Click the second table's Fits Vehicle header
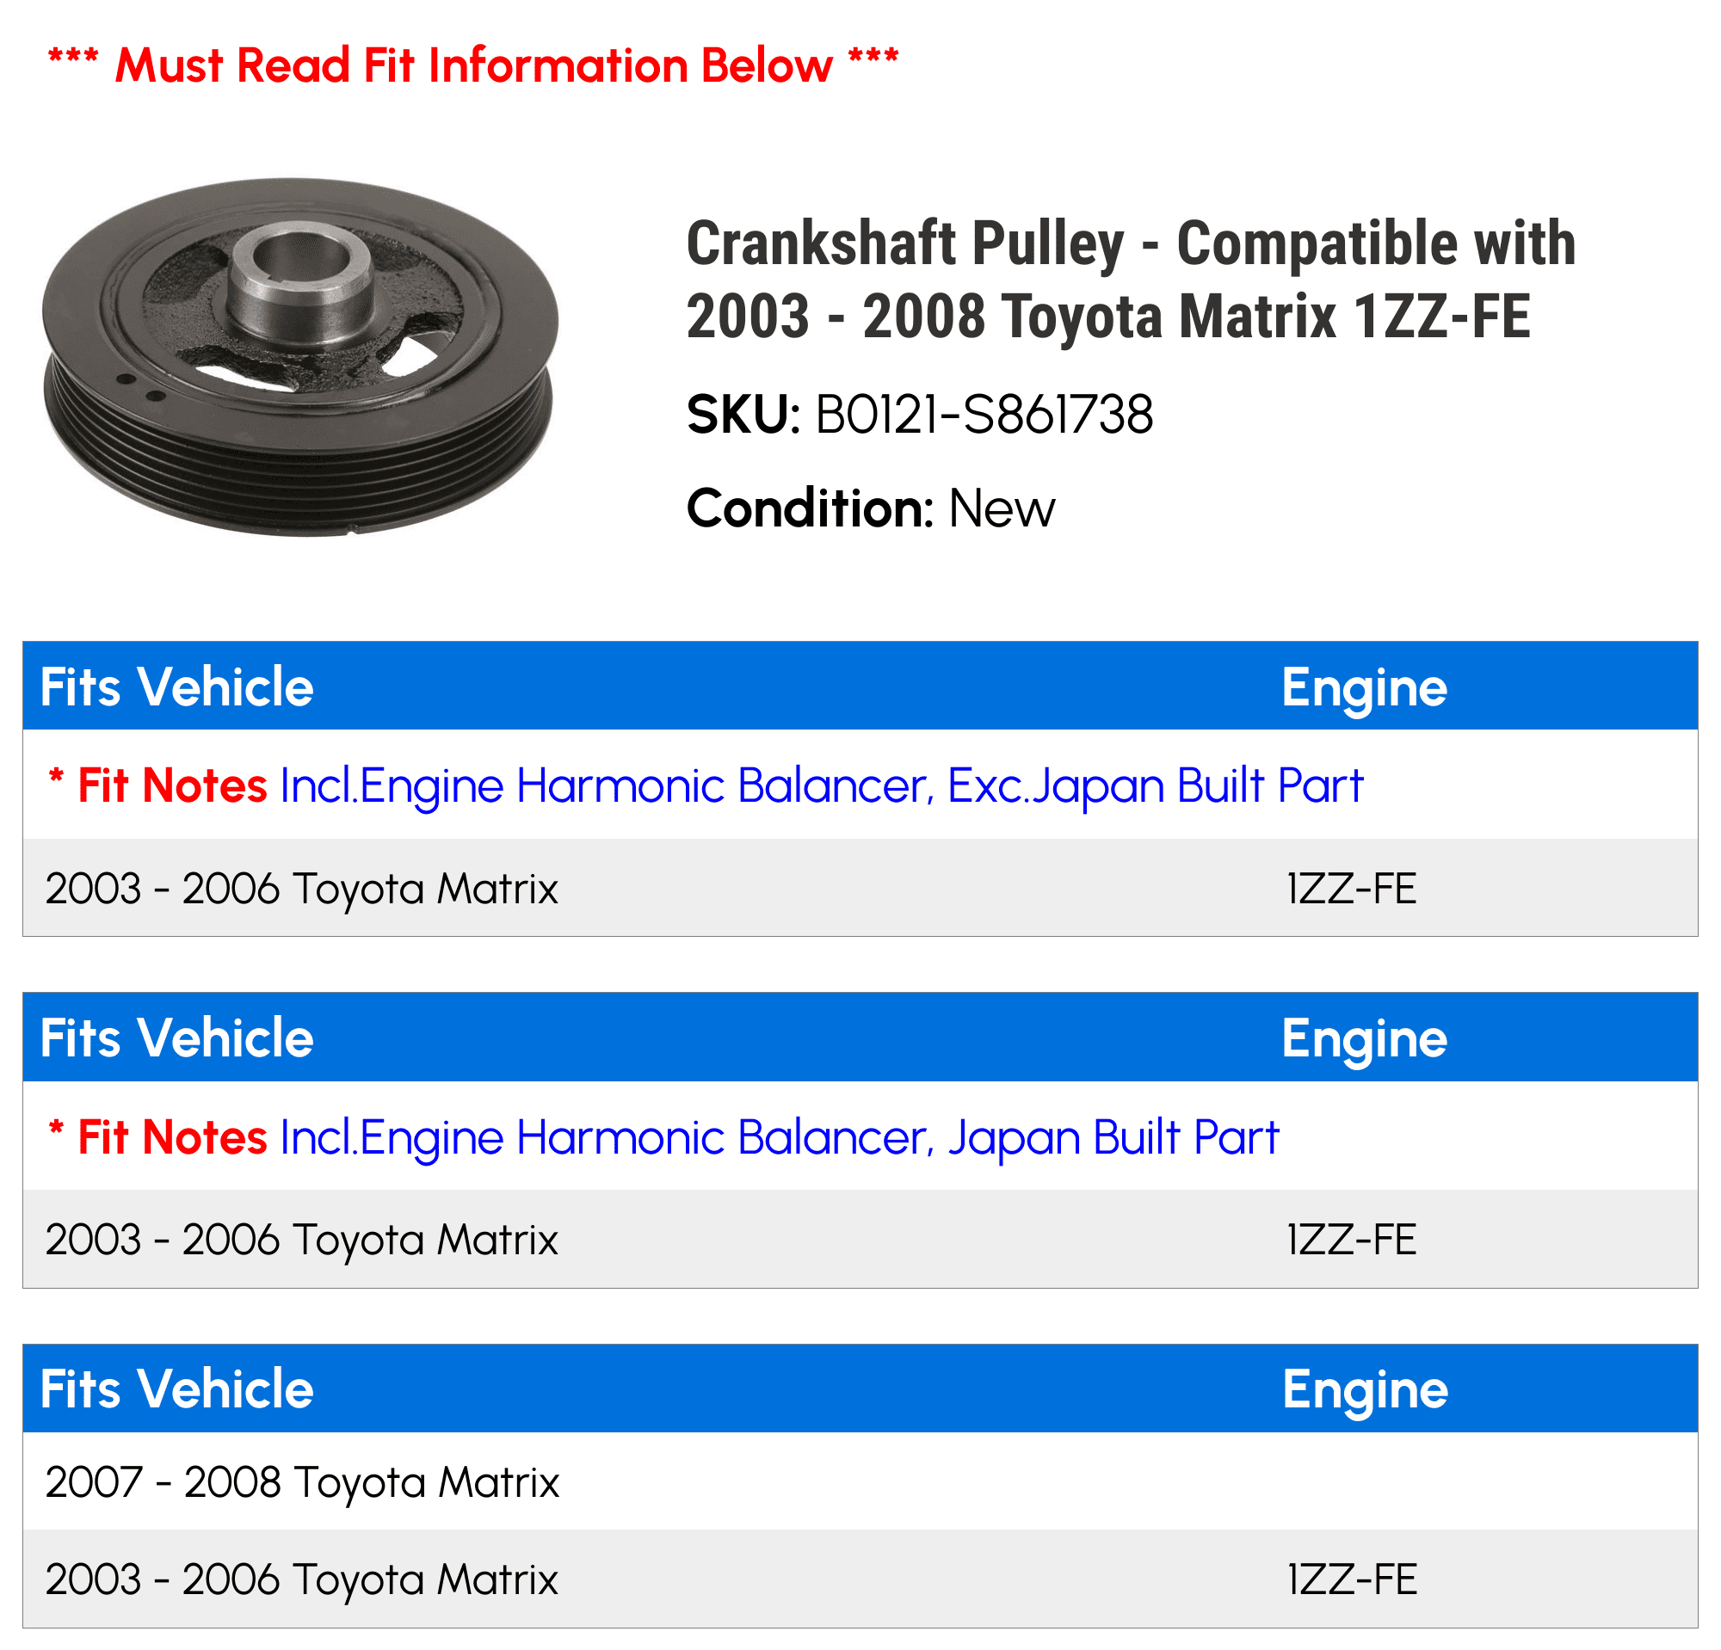 tap(176, 1038)
